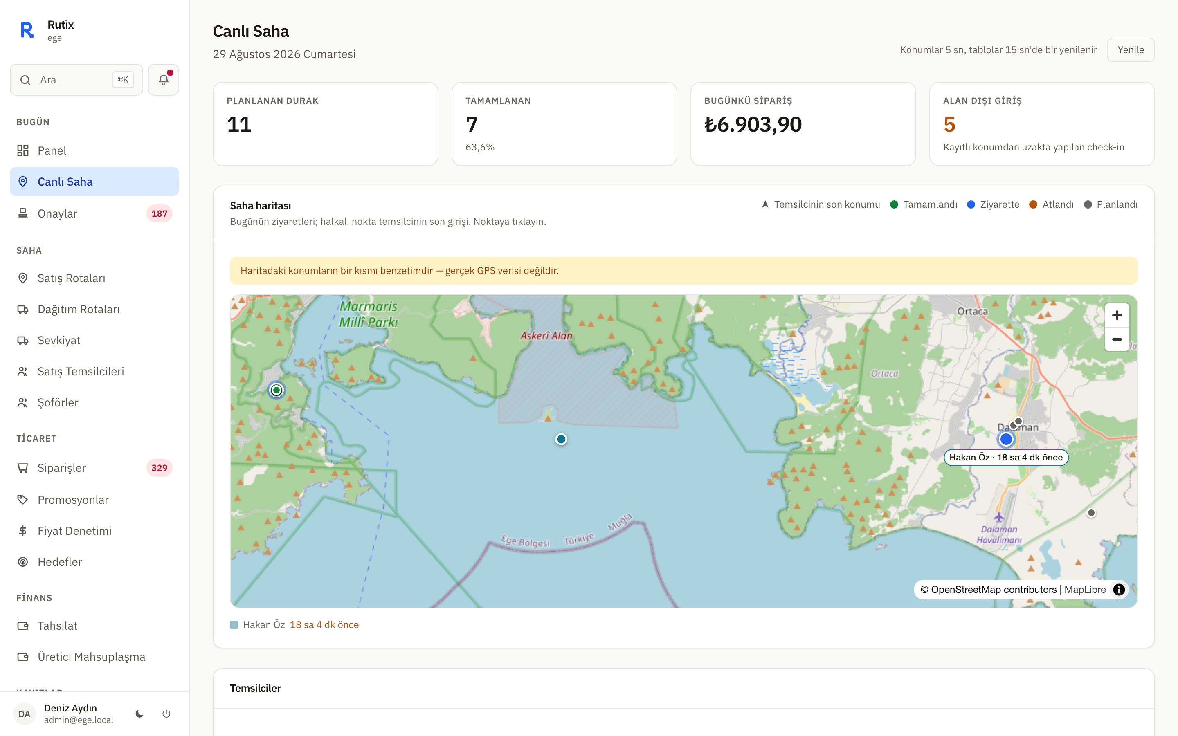1178x736 pixels.
Task: Click the Dağıtım Rotaları truck icon
Action: tap(23, 309)
